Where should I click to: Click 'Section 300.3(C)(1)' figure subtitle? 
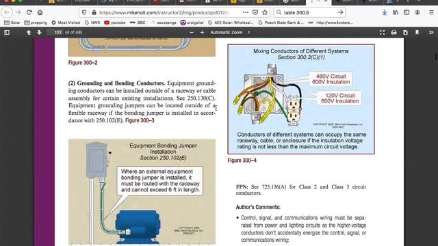tap(301, 57)
